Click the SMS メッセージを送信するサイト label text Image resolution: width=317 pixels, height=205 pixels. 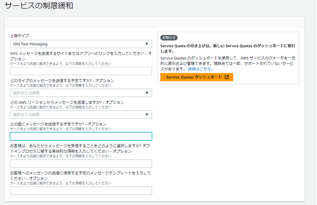[81, 56]
